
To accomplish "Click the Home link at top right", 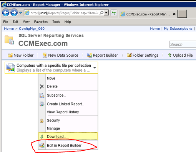I will click(x=155, y=29).
